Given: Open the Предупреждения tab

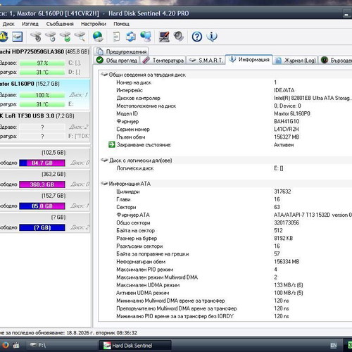Looking at the screenshot, I should [x=121, y=51].
